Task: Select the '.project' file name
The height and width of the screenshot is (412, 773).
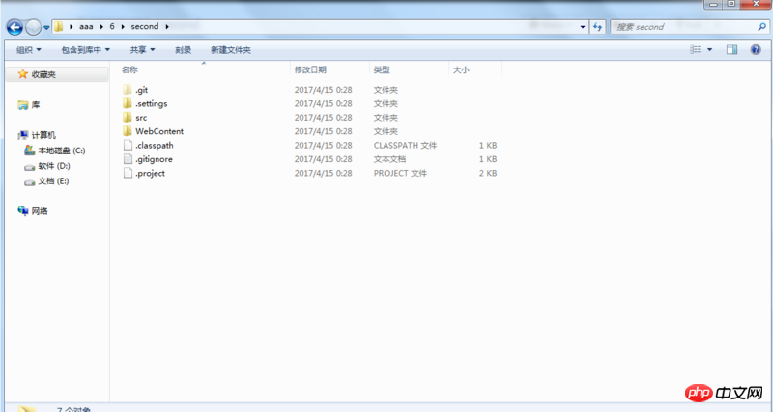Action: coord(150,173)
